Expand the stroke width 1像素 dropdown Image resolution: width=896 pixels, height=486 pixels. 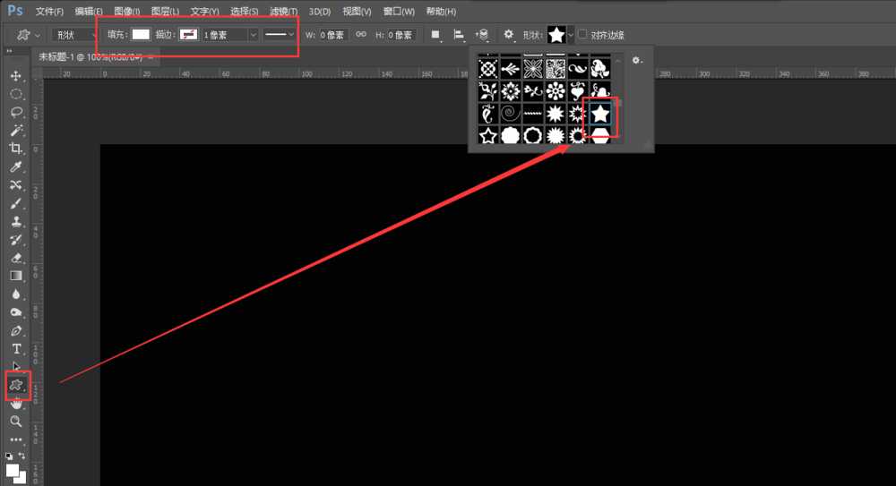(x=253, y=35)
